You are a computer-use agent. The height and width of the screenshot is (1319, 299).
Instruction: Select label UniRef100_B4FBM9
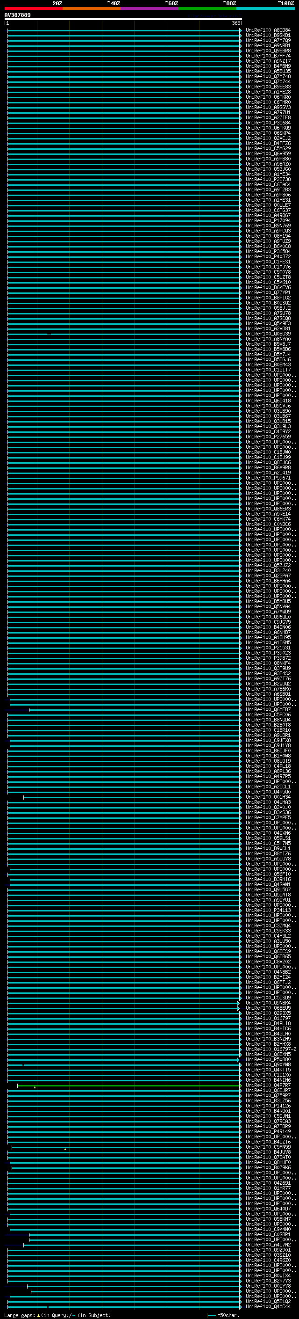268,66
